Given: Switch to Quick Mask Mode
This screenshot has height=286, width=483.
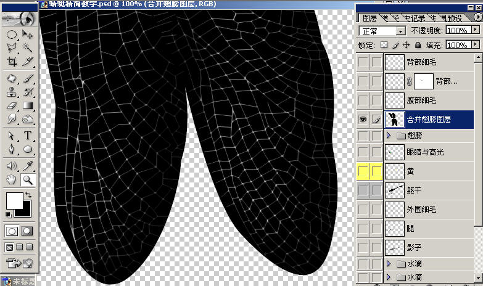Looking at the screenshot, I should [x=27, y=231].
